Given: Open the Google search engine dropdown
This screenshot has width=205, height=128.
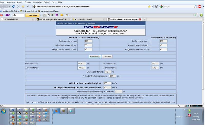Looking at the screenshot, I should pos(161,7).
